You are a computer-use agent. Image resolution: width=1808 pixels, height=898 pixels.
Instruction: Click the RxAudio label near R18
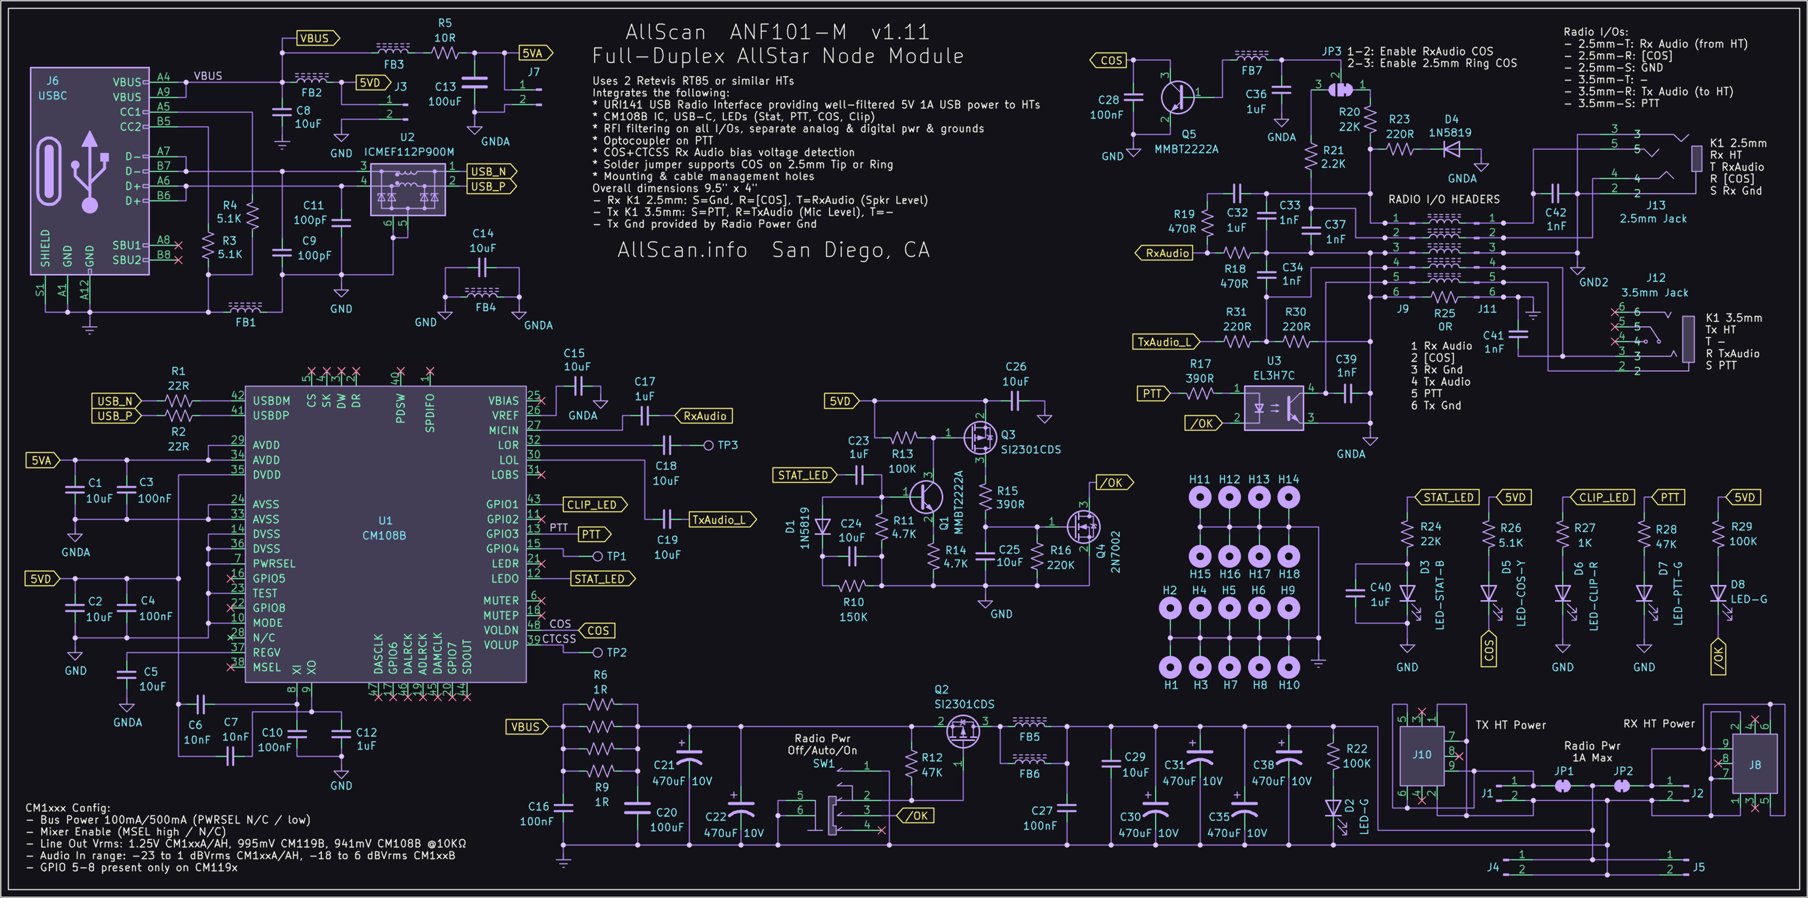pyautogui.click(x=1164, y=253)
